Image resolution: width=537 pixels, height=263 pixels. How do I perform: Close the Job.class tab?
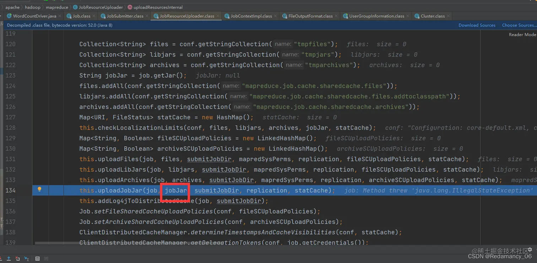pos(93,16)
